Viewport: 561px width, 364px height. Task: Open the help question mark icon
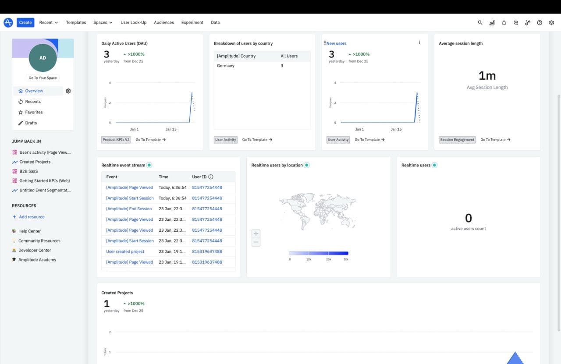(x=540, y=22)
